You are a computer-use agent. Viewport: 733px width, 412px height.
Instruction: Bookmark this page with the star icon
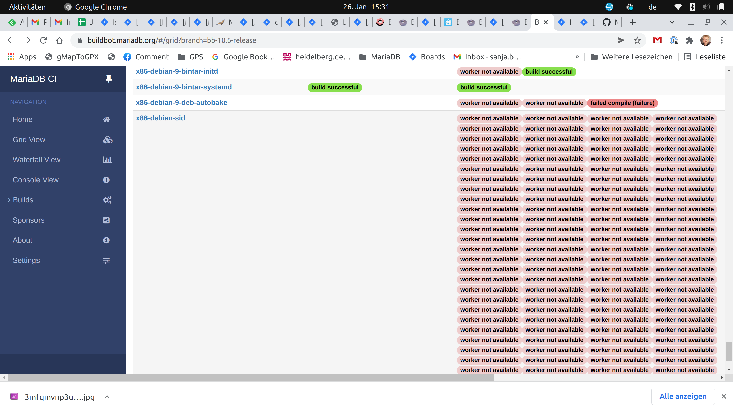(x=637, y=40)
